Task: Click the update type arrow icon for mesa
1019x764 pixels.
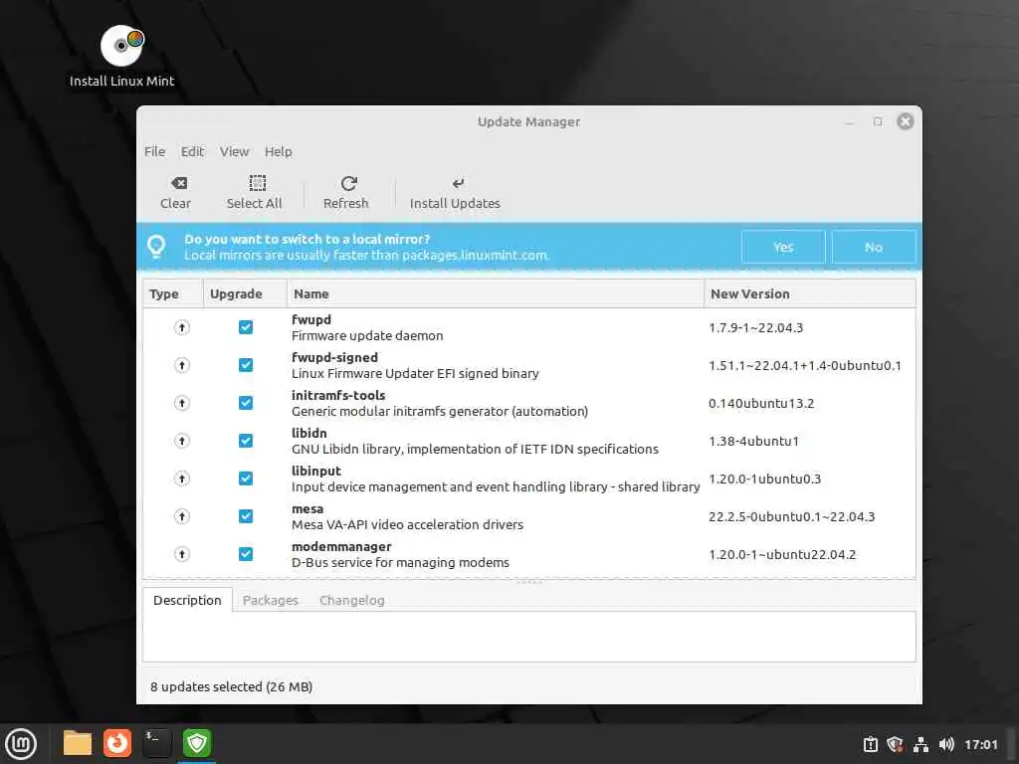Action: [182, 516]
